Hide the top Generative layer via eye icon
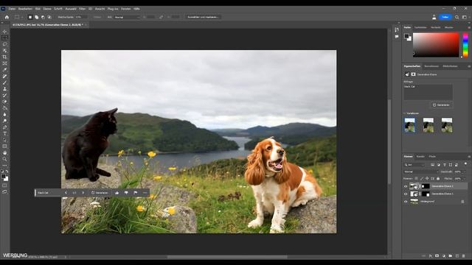 pyautogui.click(x=406, y=186)
